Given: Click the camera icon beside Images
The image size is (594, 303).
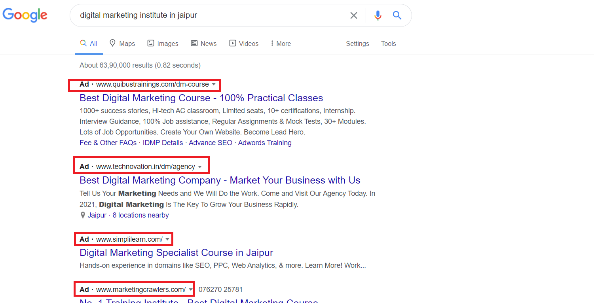Looking at the screenshot, I should coord(151,43).
